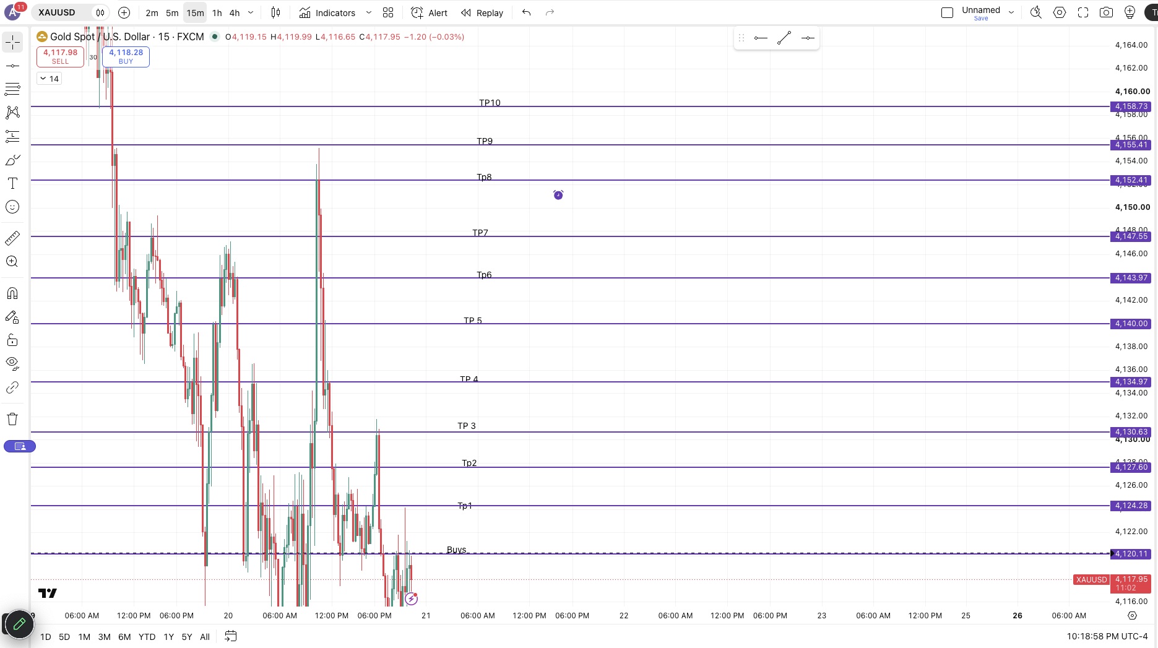This screenshot has height=648, width=1158.
Task: Remove drawings with the trash icon
Action: [12, 419]
